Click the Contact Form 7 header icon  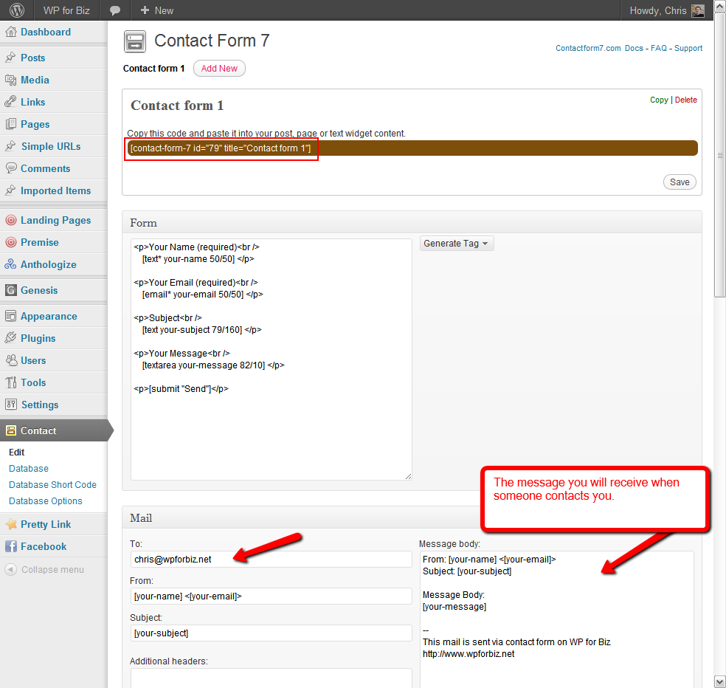135,41
